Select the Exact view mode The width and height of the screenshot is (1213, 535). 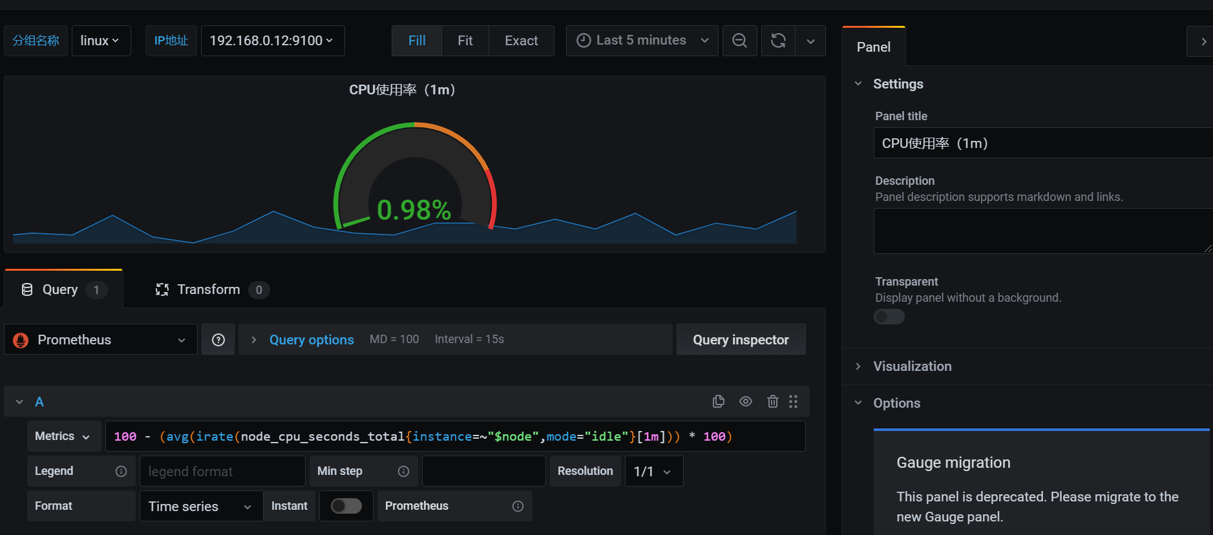(x=522, y=41)
